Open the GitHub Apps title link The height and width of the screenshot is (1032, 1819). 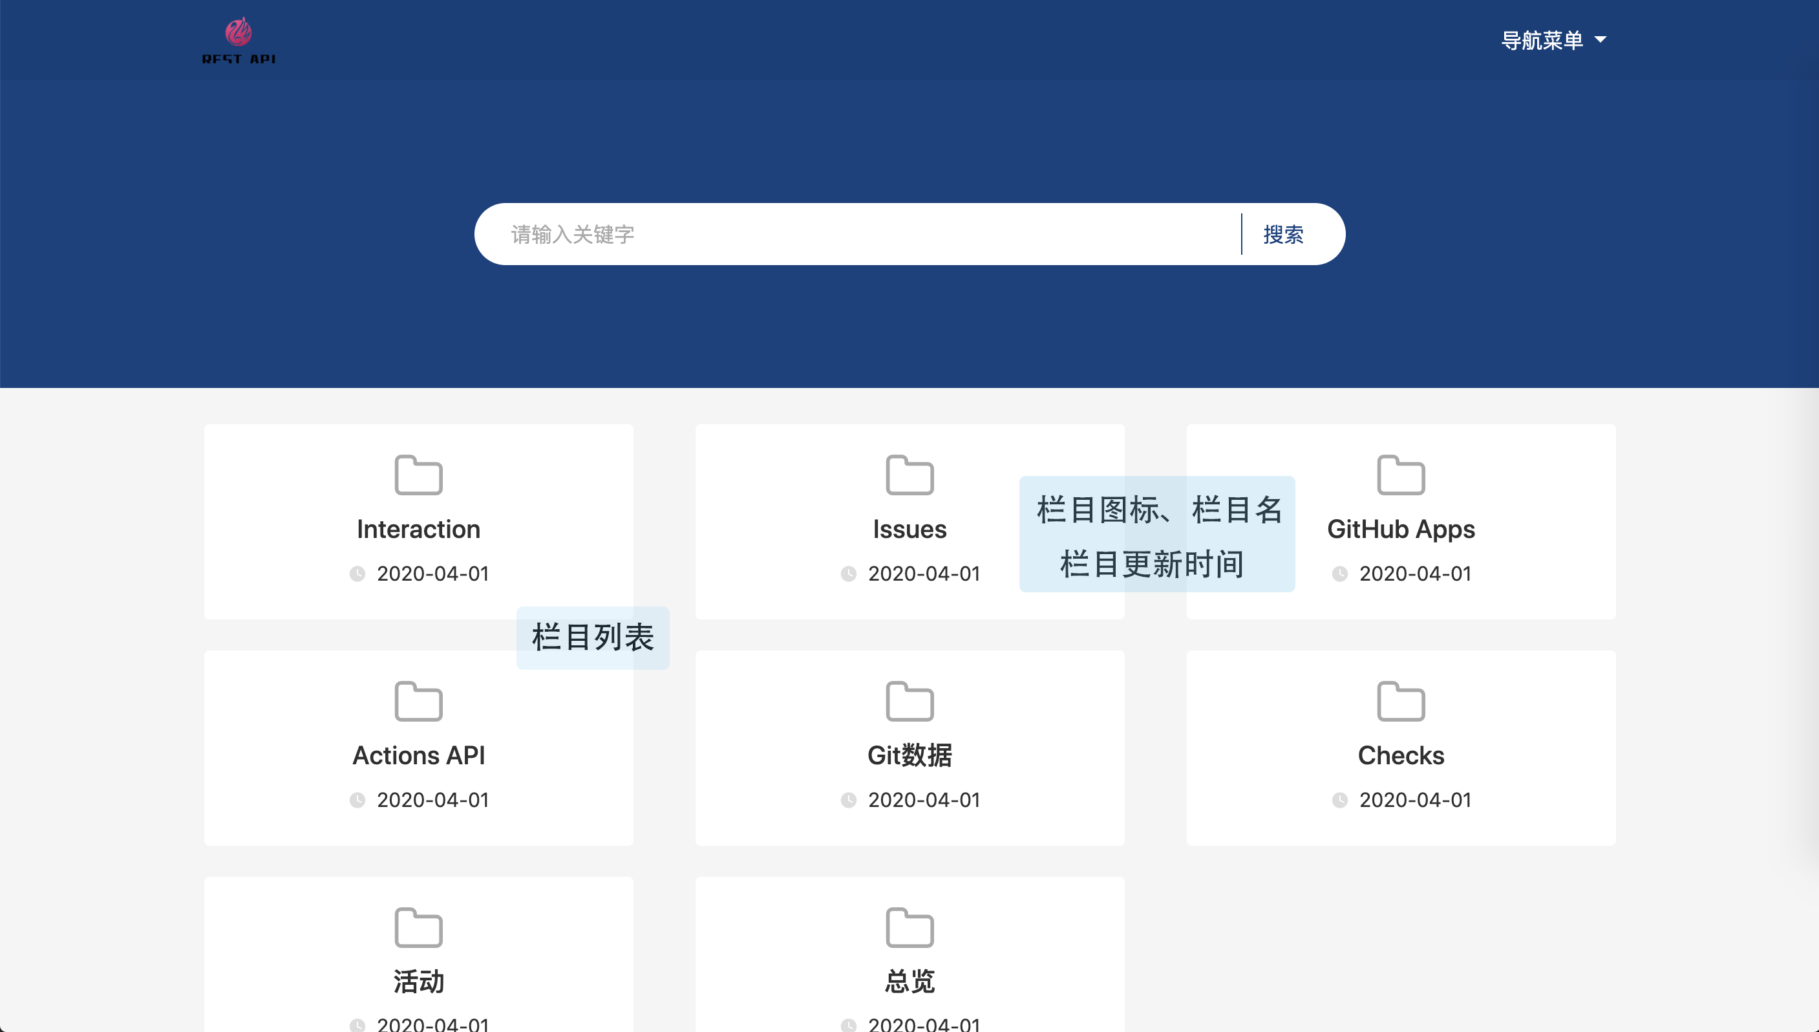(1400, 529)
